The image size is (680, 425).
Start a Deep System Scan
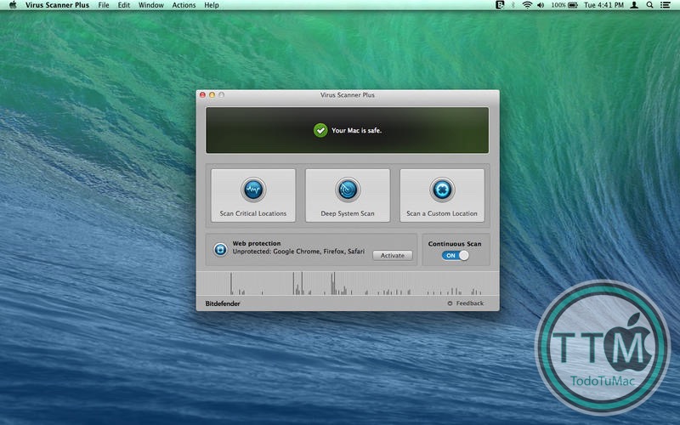coord(348,195)
